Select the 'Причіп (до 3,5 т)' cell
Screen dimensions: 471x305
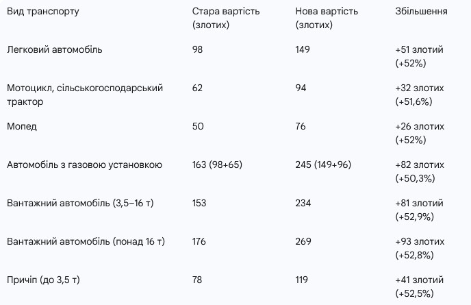(x=43, y=280)
